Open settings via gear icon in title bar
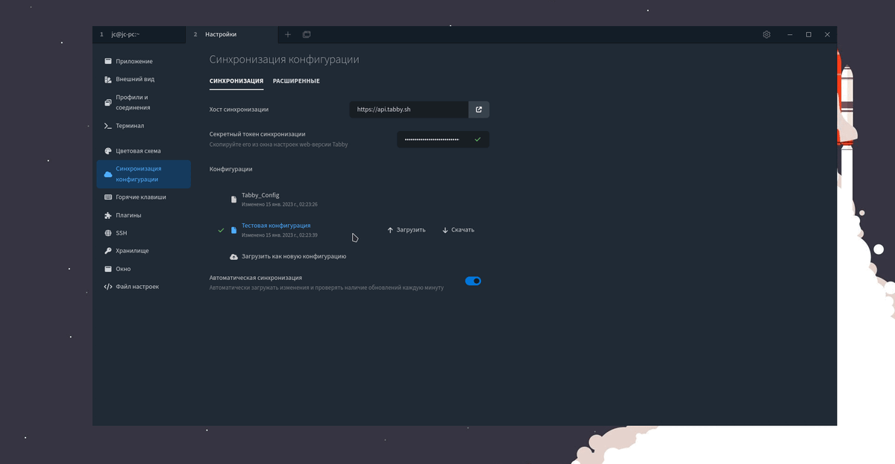This screenshot has height=464, width=895. point(767,34)
